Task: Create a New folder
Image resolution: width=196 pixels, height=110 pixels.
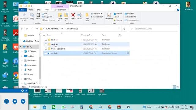Action: pos(87,17)
